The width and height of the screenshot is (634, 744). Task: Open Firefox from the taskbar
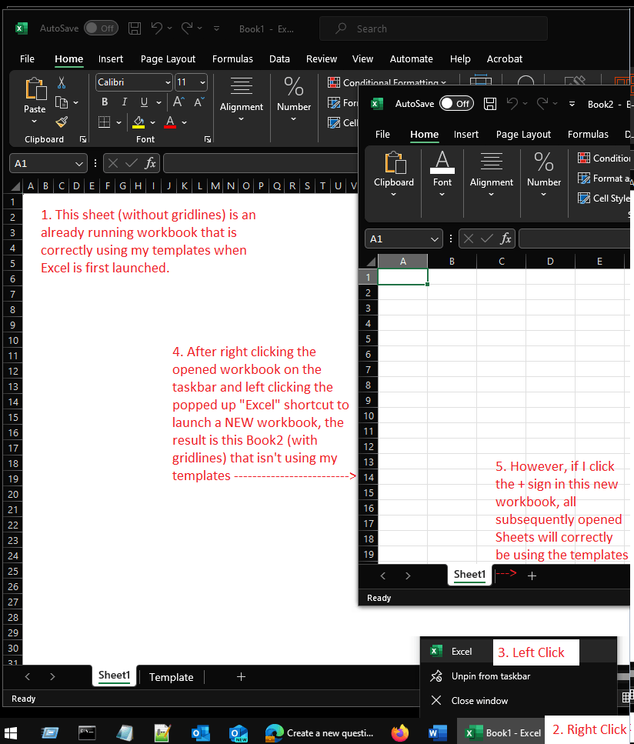click(399, 733)
